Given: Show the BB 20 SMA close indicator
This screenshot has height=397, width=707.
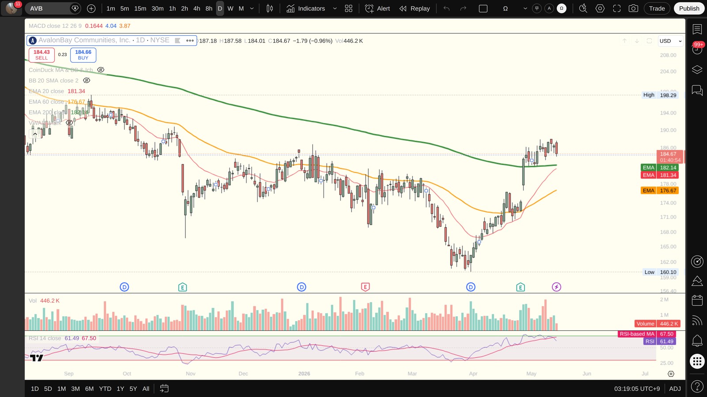Looking at the screenshot, I should (87, 80).
